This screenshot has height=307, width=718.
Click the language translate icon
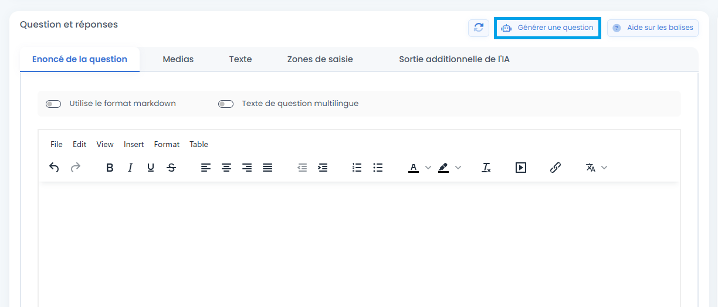[x=591, y=168]
